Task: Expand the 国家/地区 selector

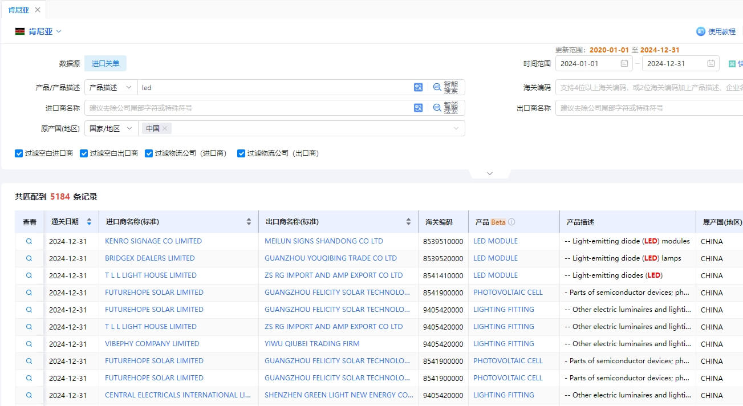Action: pos(111,128)
